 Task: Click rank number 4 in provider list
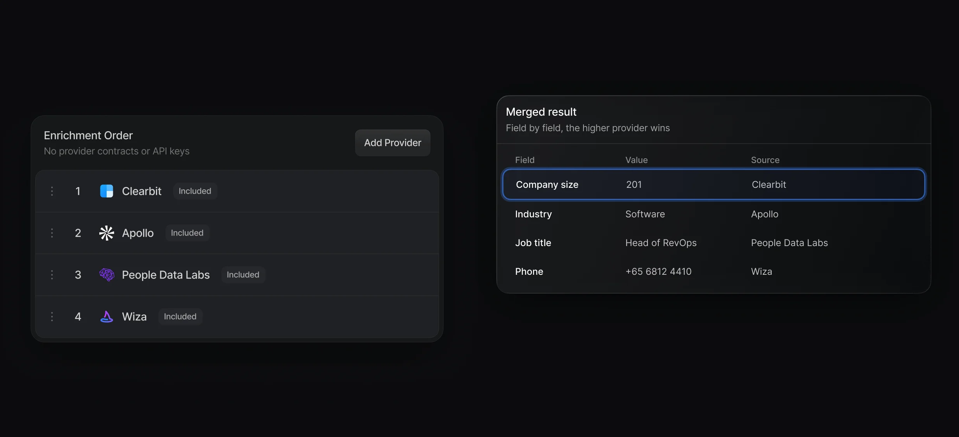78,317
